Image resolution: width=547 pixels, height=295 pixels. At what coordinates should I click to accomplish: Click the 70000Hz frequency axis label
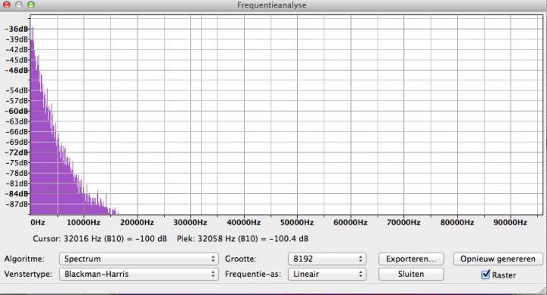403,222
